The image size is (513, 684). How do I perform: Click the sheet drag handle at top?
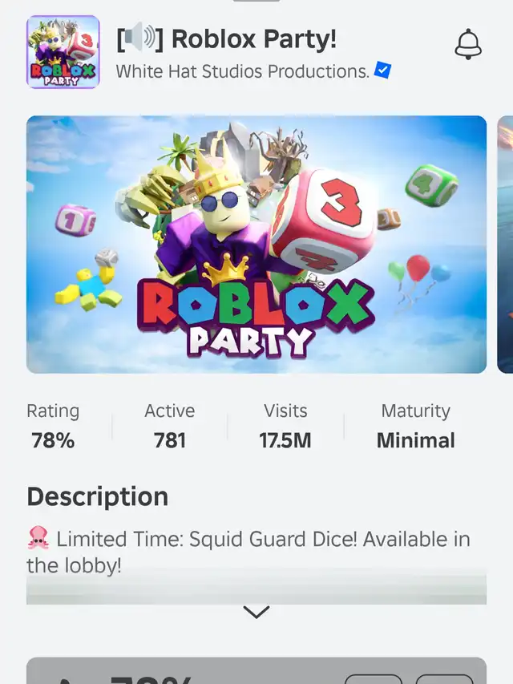(x=256, y=1)
